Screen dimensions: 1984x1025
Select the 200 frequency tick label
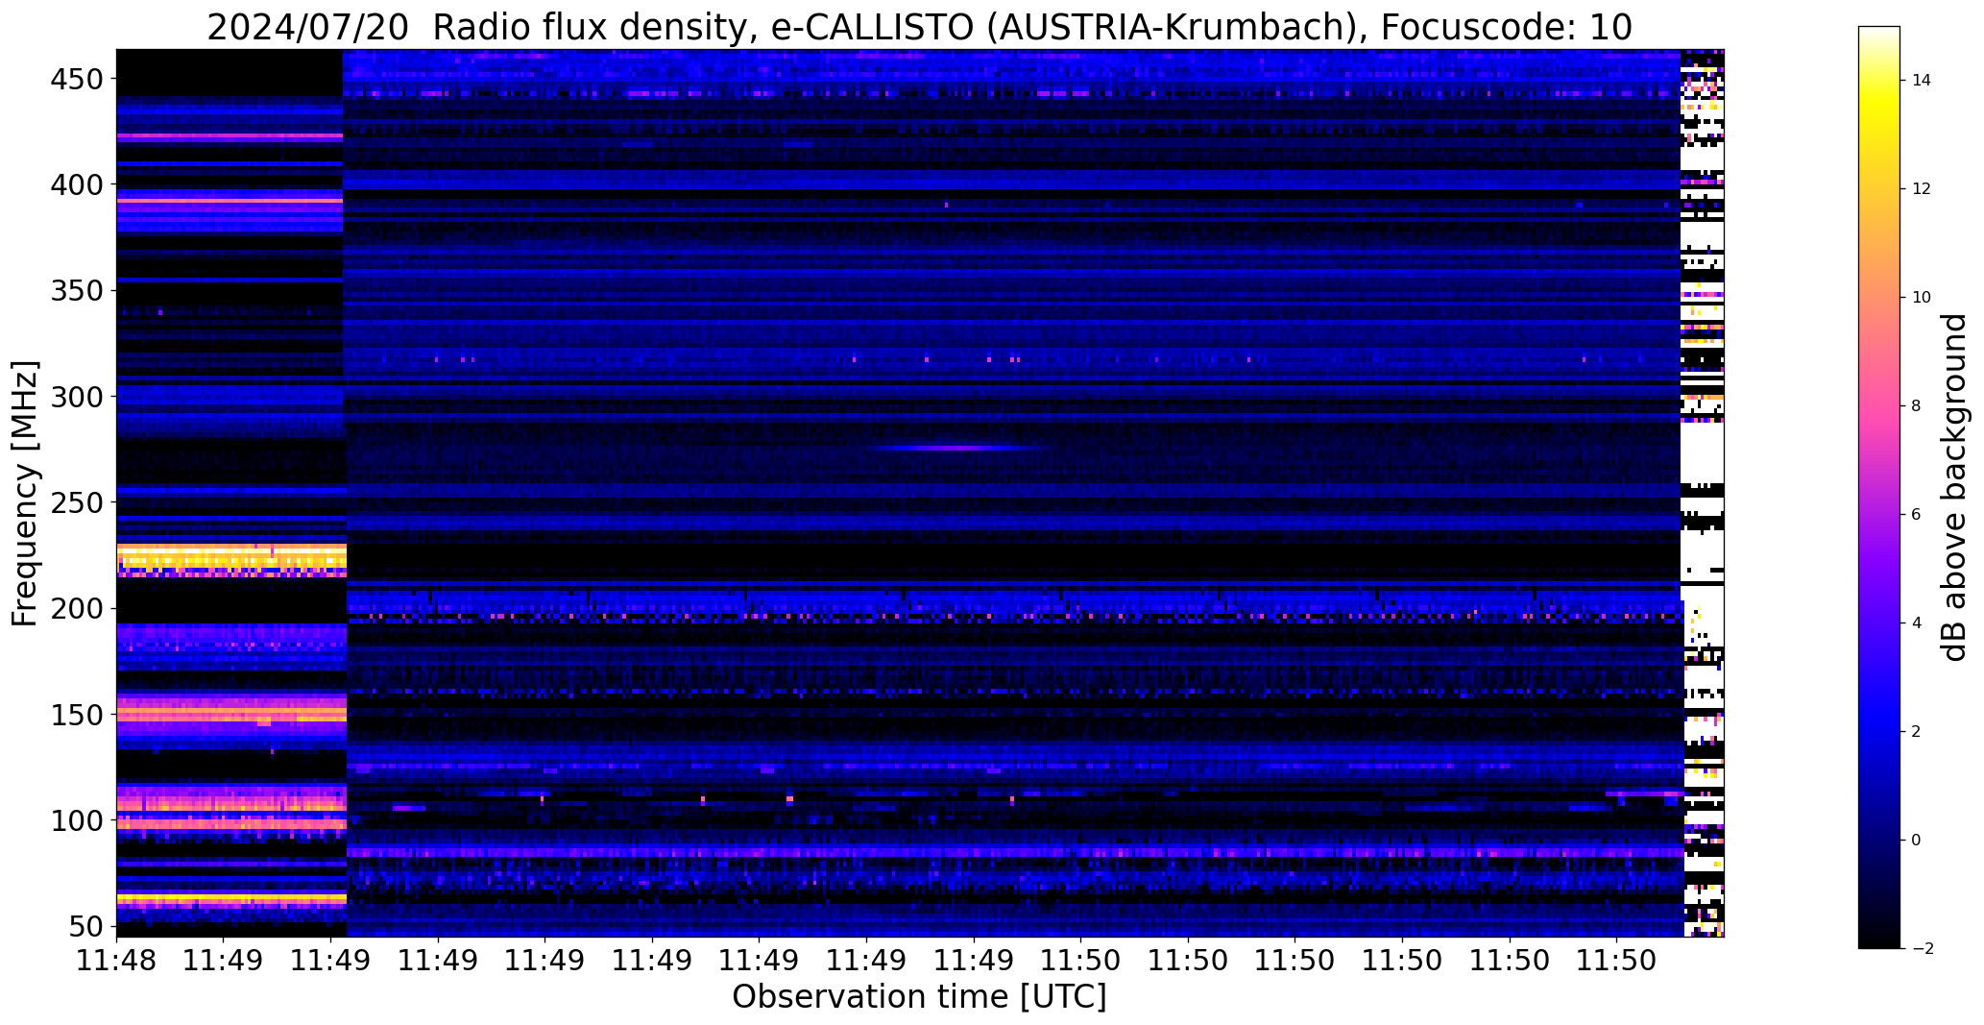pos(78,609)
